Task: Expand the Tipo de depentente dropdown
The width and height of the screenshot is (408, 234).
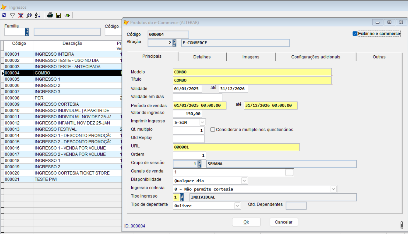Action: [x=237, y=206]
